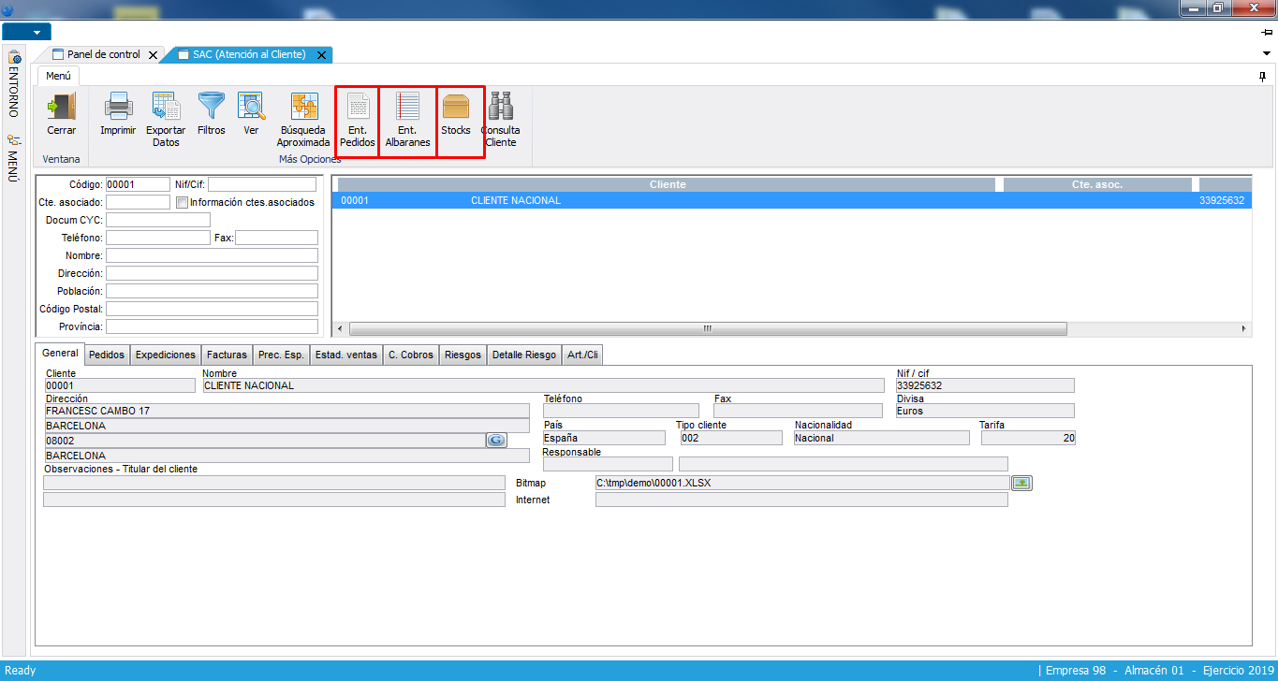This screenshot has height=681, width=1278.
Task: Switch to the Pedidos tab
Action: (x=106, y=355)
